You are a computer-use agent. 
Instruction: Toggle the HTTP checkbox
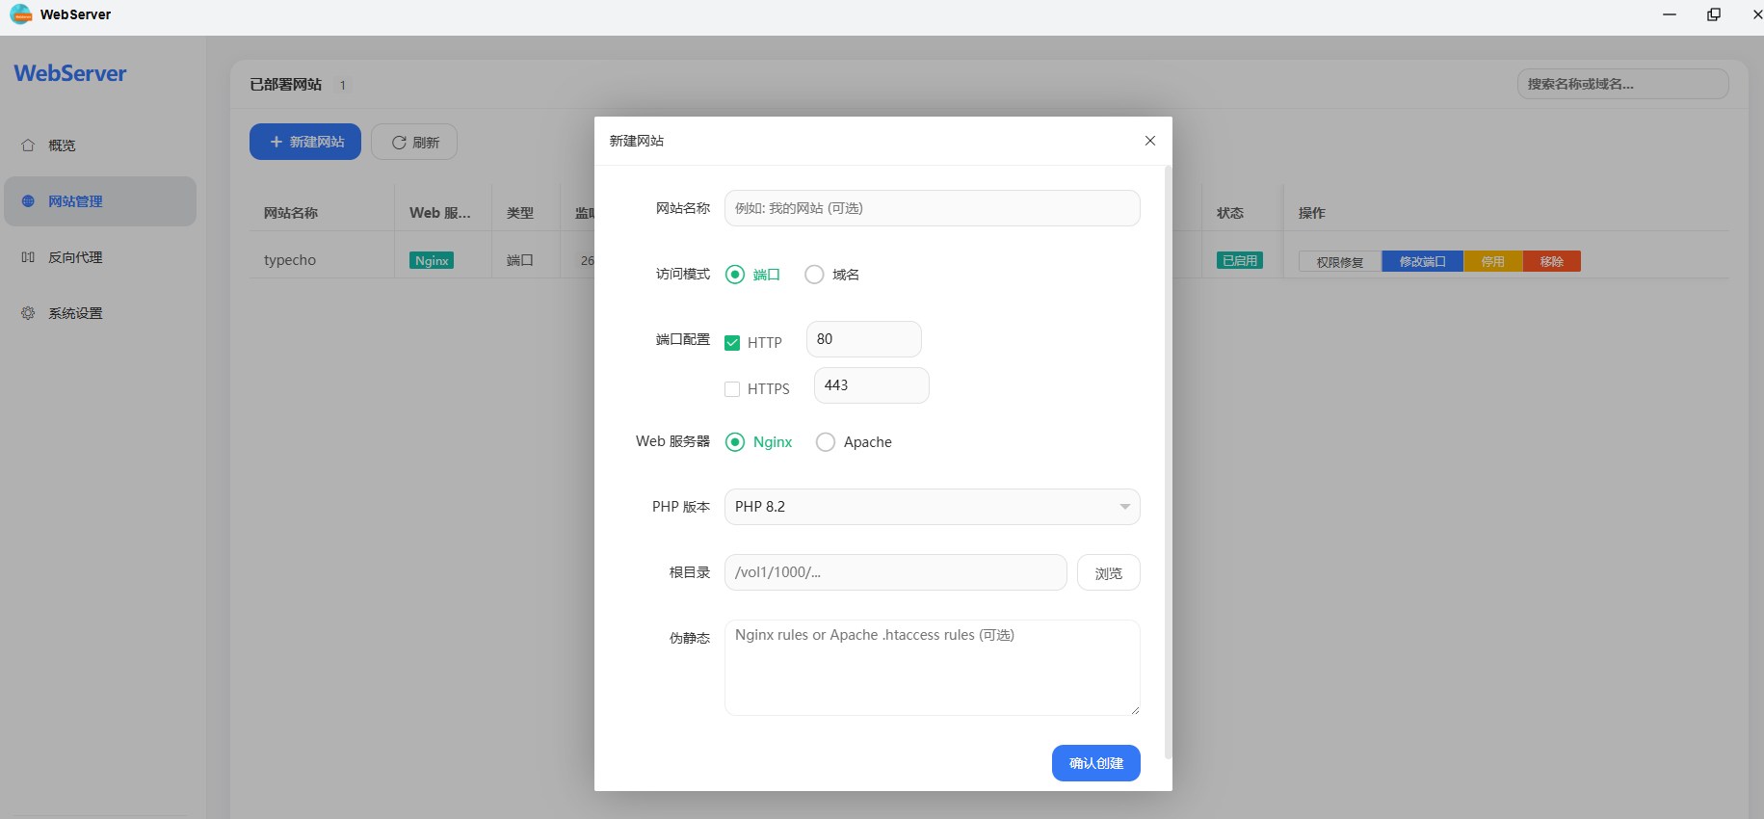732,343
